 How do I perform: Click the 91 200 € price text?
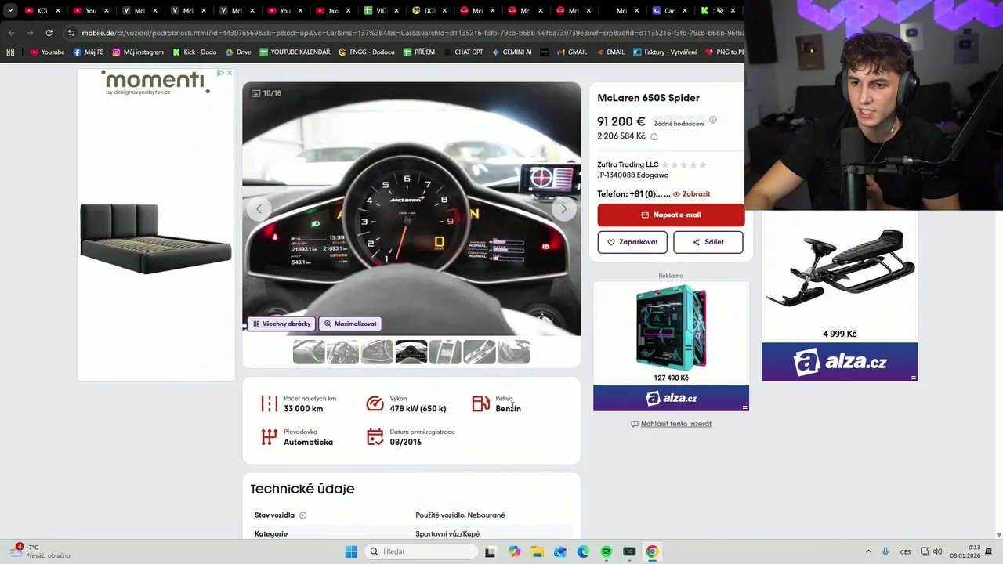pos(621,122)
